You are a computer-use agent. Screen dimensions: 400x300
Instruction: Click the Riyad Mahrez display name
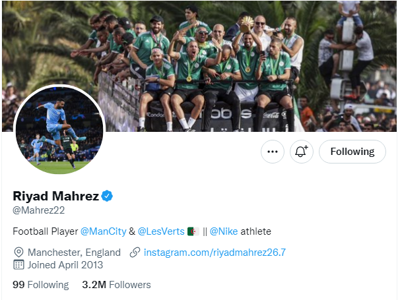click(55, 196)
